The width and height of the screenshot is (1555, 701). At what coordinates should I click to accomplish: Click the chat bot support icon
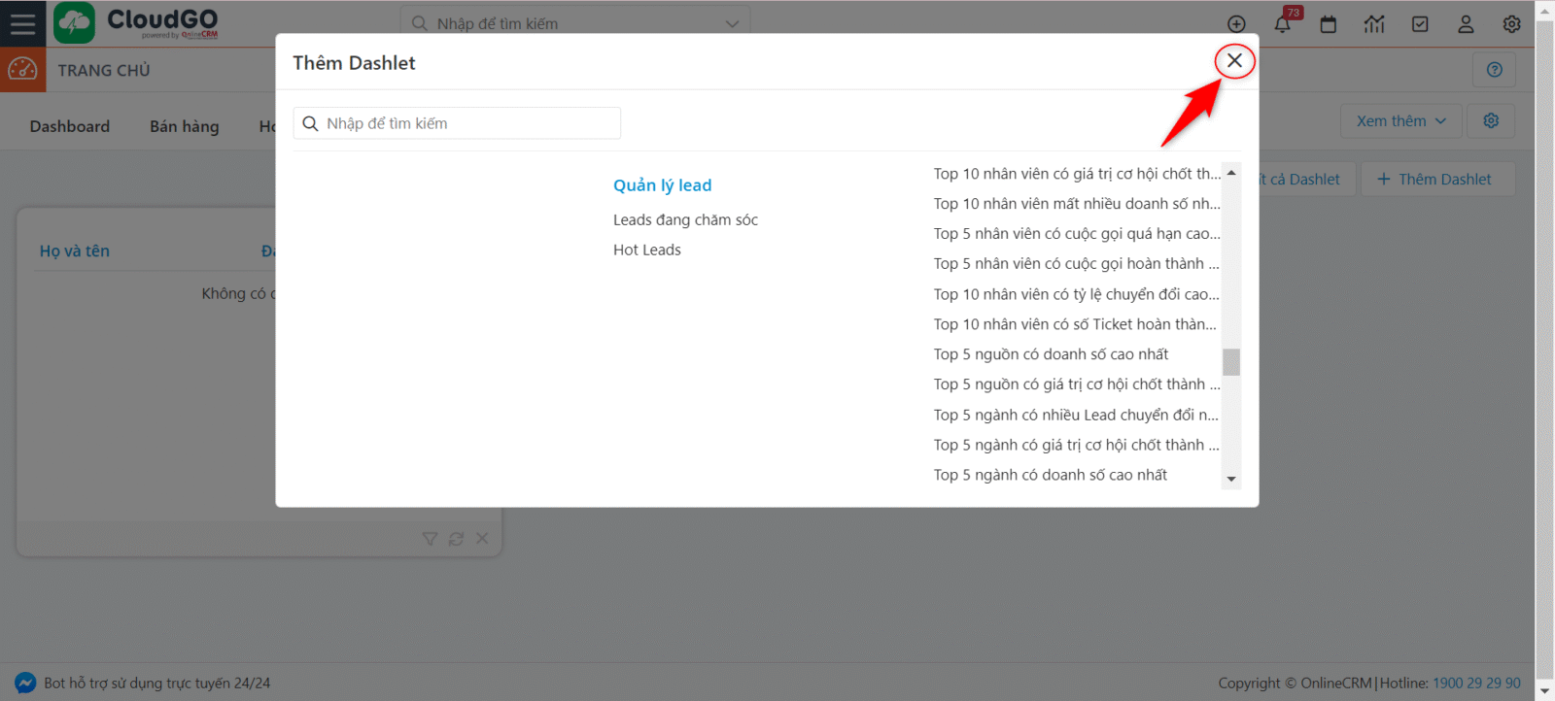[25, 683]
